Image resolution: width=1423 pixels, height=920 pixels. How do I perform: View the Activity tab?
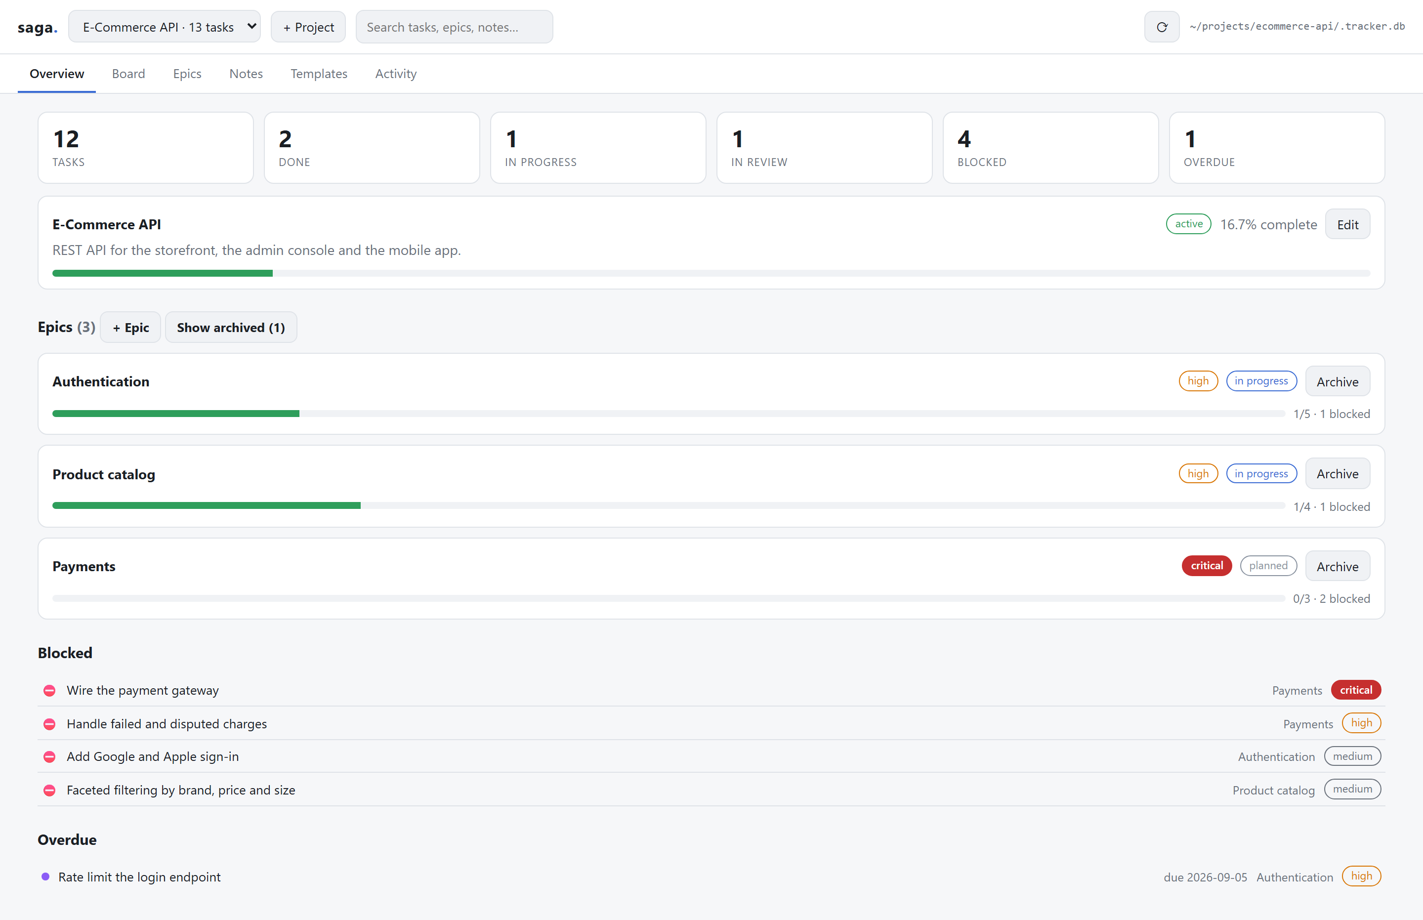click(396, 74)
